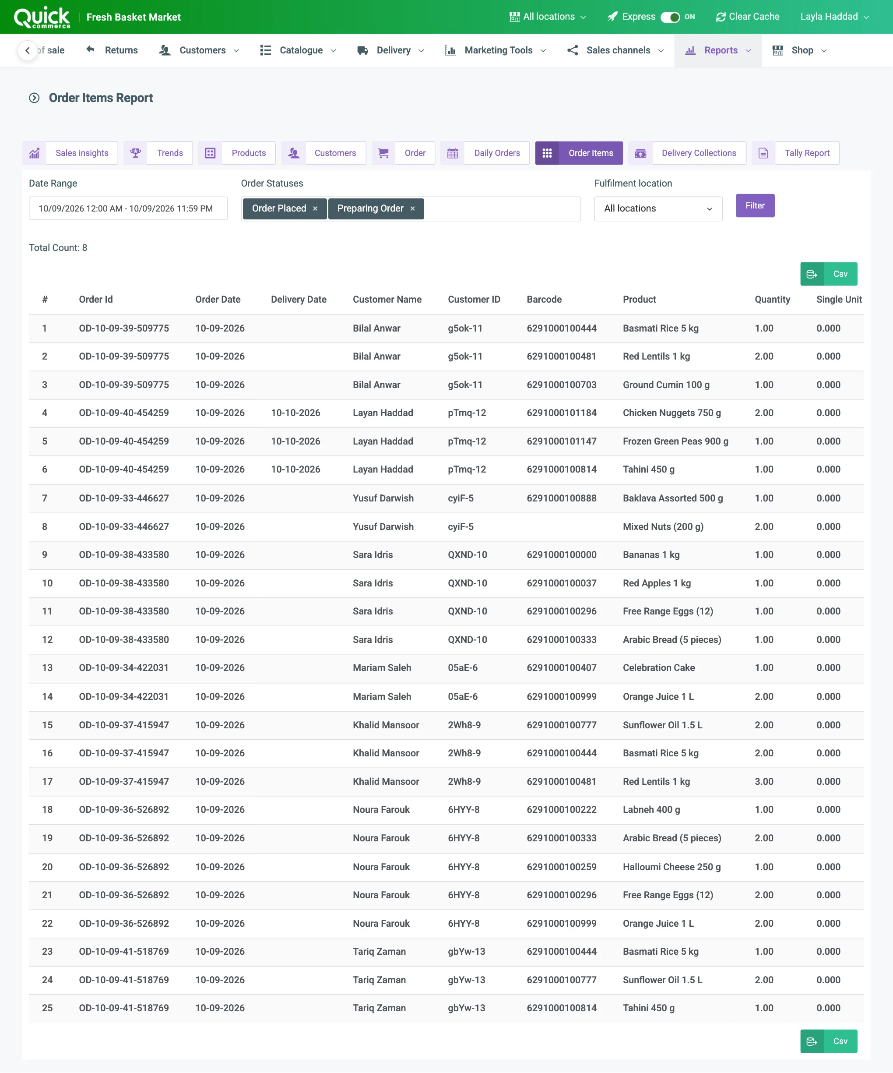Expand the Customers navigation menu
The height and width of the screenshot is (1073, 893).
[199, 50]
